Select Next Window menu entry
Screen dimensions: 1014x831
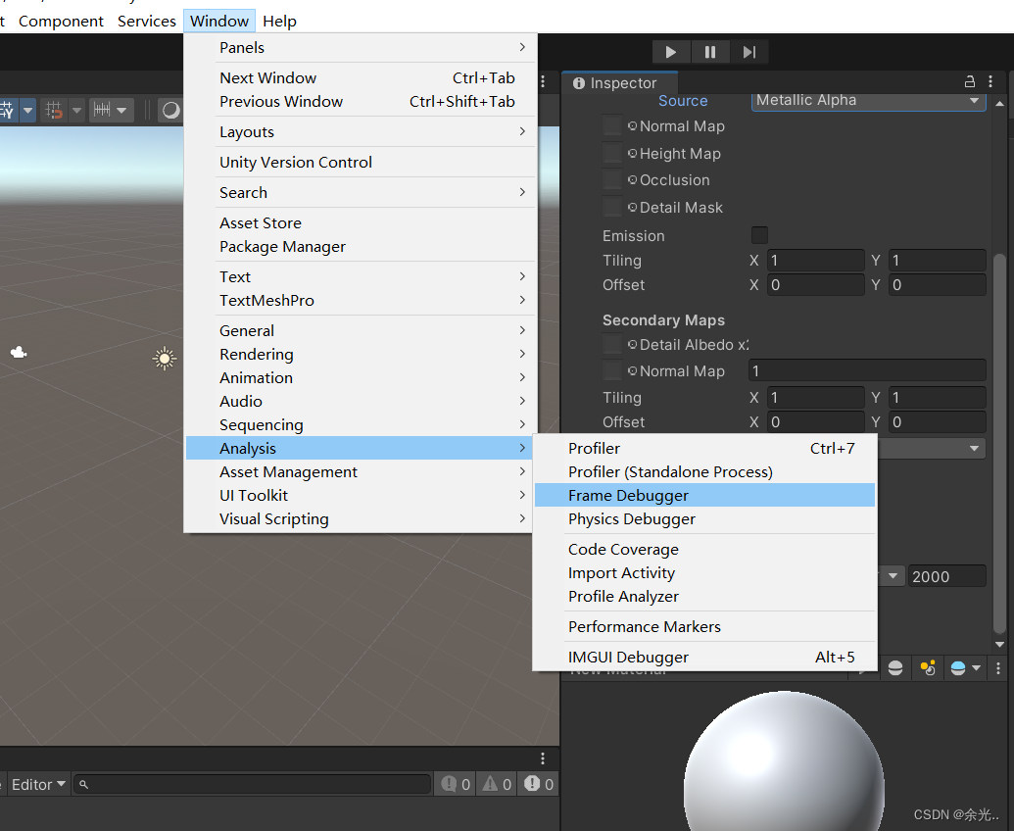click(x=362, y=78)
